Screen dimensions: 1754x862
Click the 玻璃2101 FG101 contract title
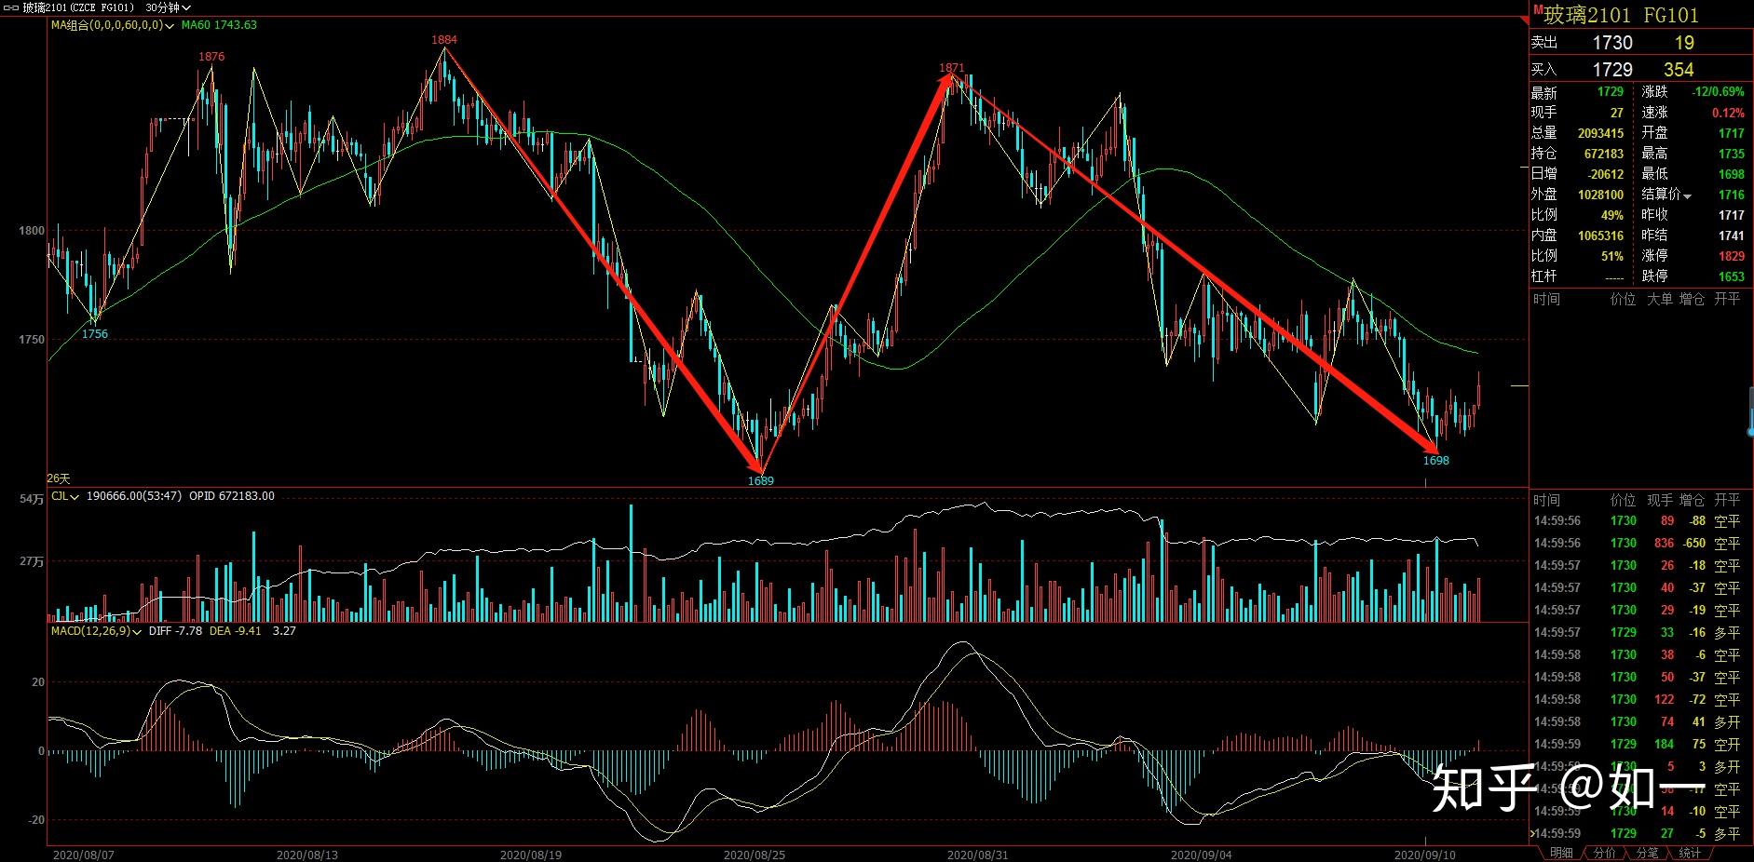[x=1621, y=15]
